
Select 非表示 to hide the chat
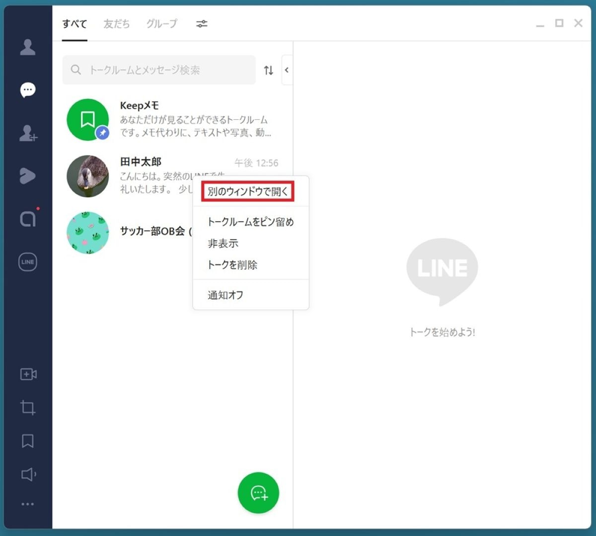click(223, 243)
